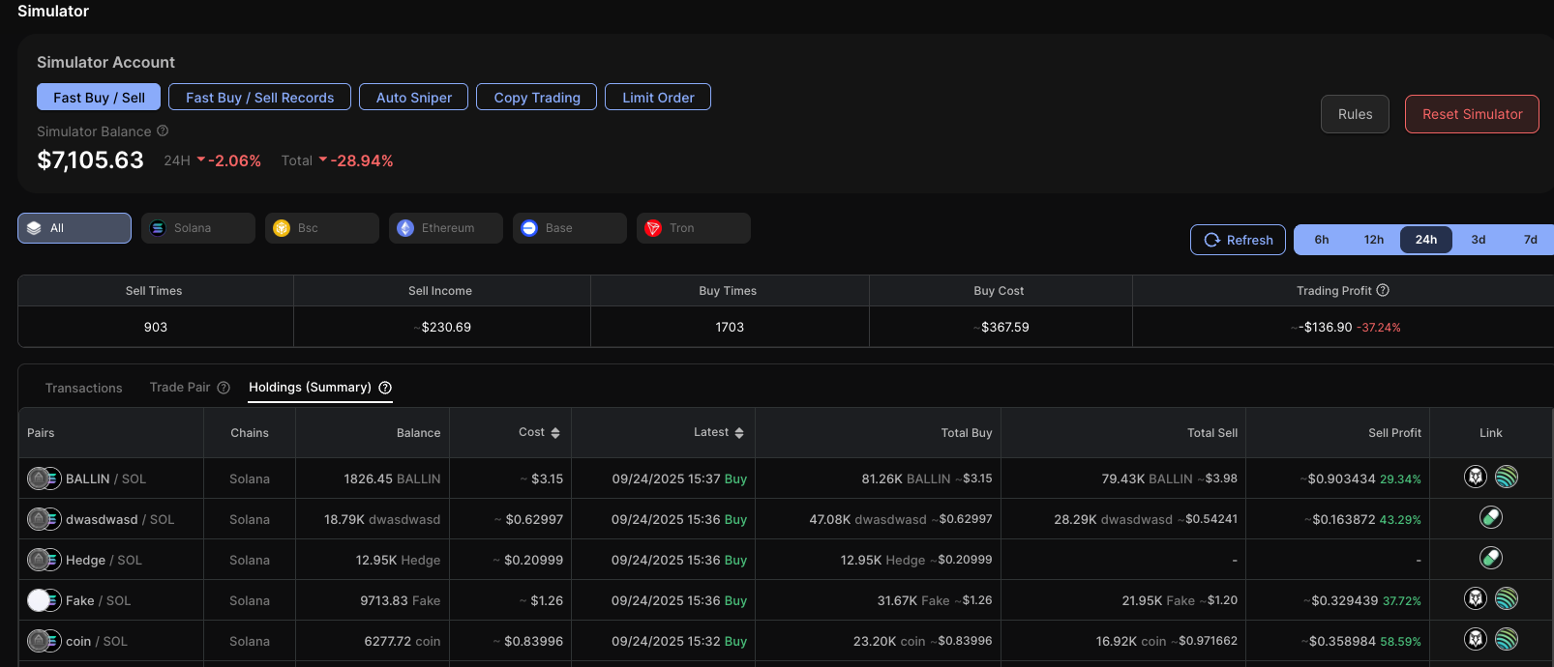This screenshot has height=667, width=1554.
Task: Open the pill link icon in Hedge row
Action: pos(1491,558)
